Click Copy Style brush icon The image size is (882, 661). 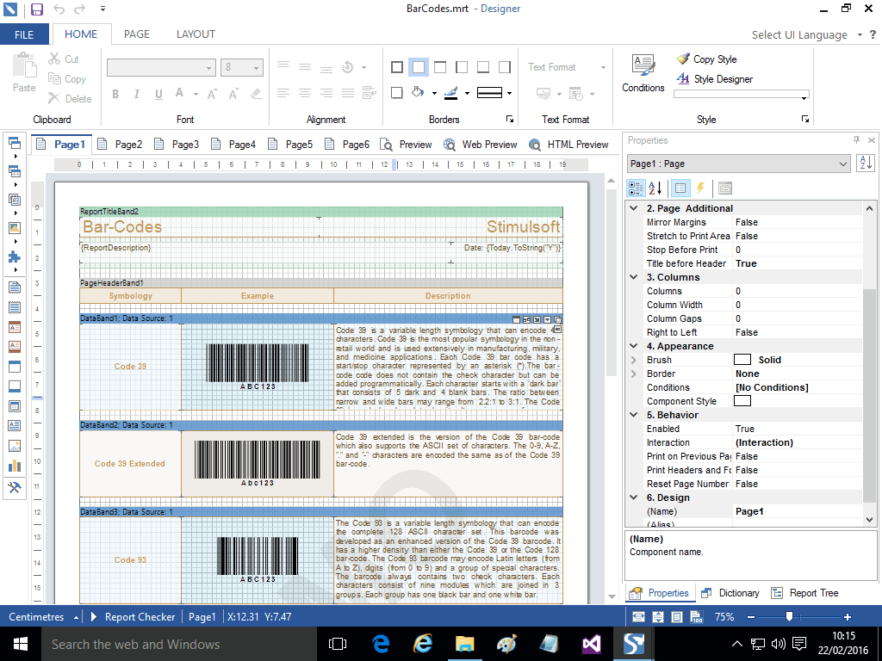[682, 59]
